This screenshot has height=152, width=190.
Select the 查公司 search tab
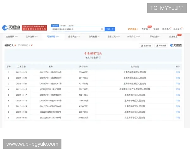[55, 26]
